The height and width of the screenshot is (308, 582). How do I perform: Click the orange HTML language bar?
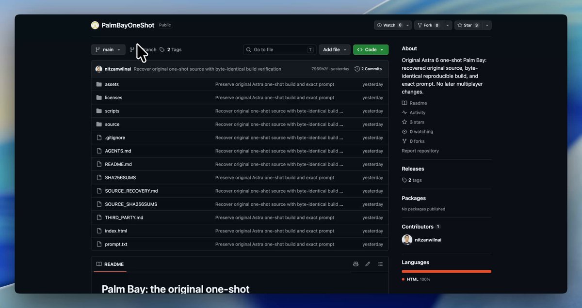click(x=447, y=271)
